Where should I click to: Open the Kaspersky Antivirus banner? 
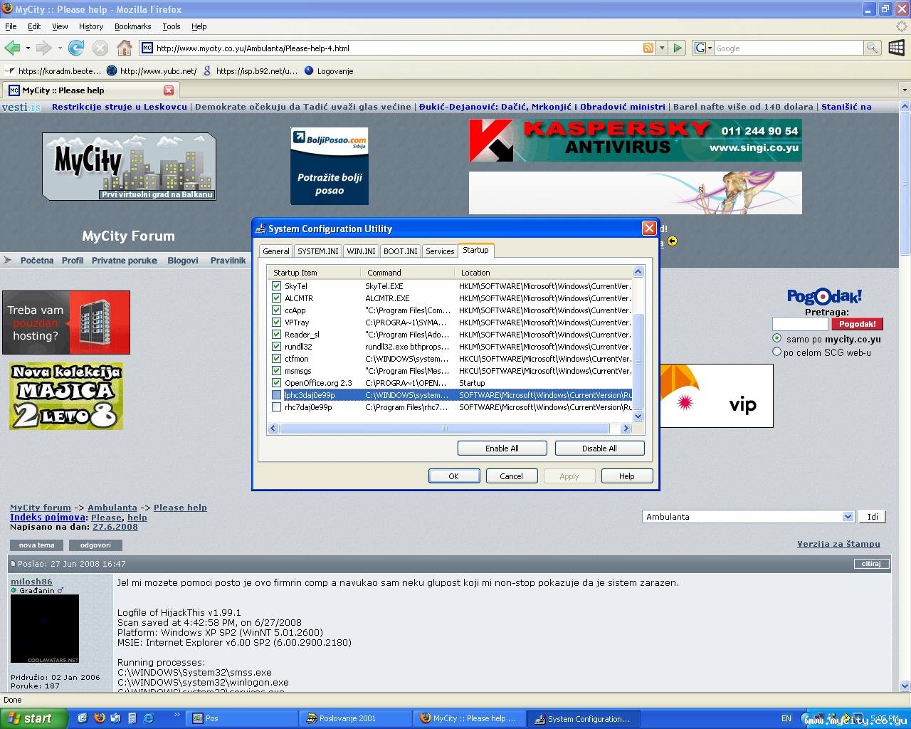635,140
